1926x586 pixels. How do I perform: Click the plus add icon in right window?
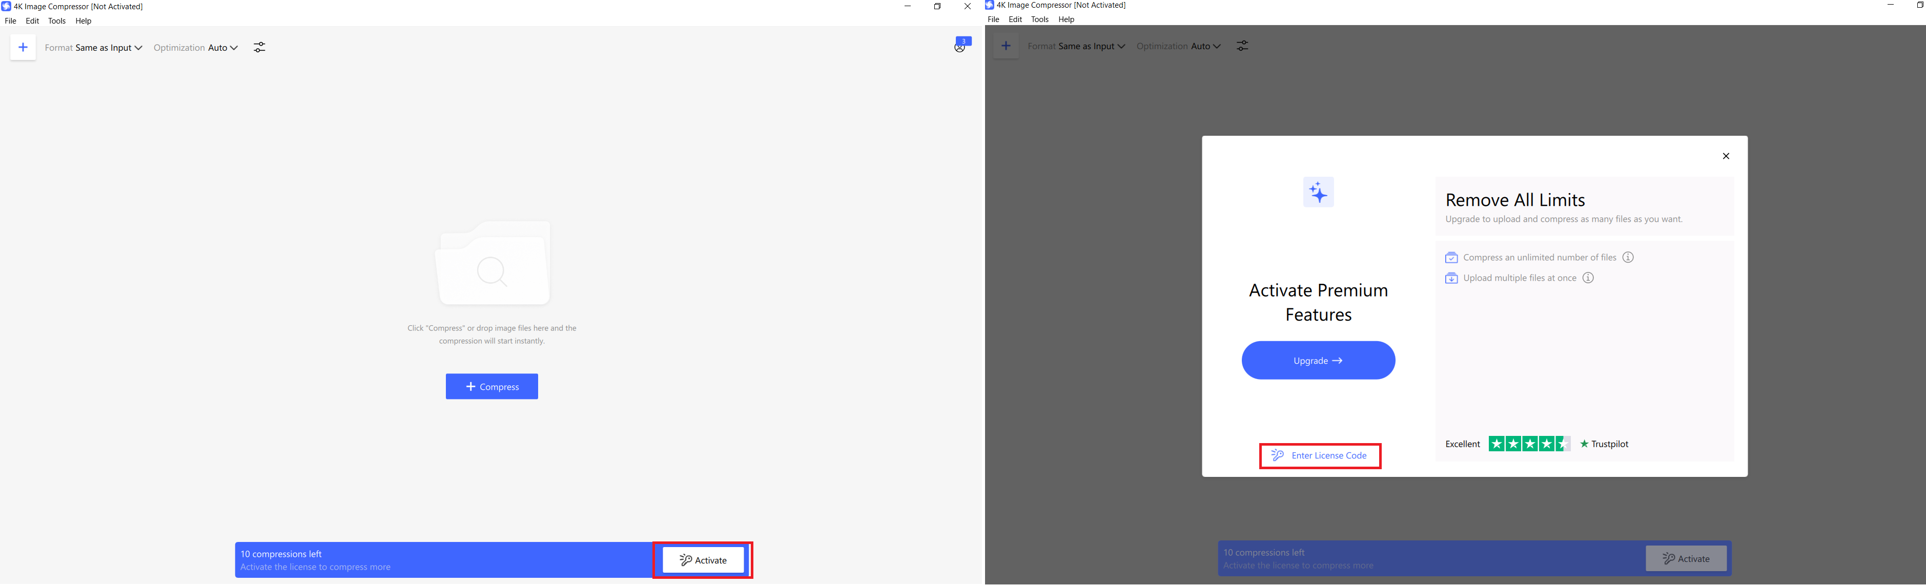[1007, 46]
